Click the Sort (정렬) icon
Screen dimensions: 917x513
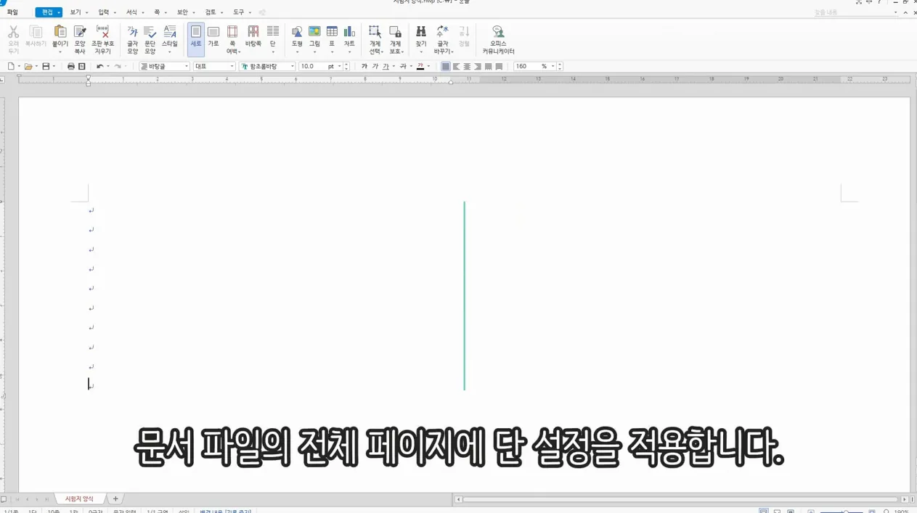click(x=465, y=31)
